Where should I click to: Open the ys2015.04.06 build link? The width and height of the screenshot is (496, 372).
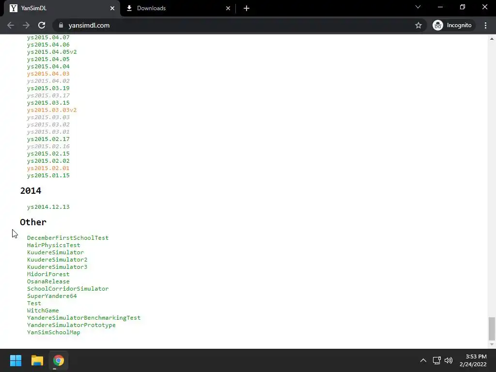[x=48, y=45]
